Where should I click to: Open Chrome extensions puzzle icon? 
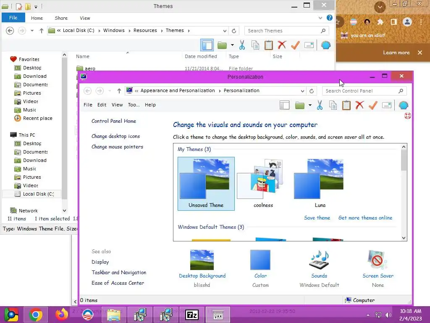coord(380,22)
